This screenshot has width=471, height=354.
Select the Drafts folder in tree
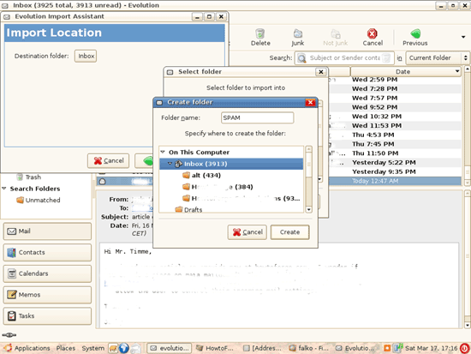click(193, 210)
